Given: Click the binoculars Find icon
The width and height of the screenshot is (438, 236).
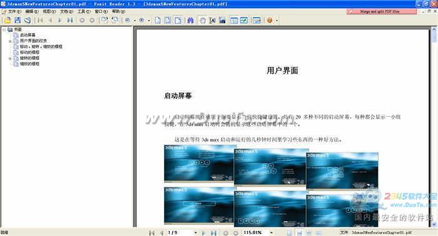Looking at the screenshot, I should (190, 20).
